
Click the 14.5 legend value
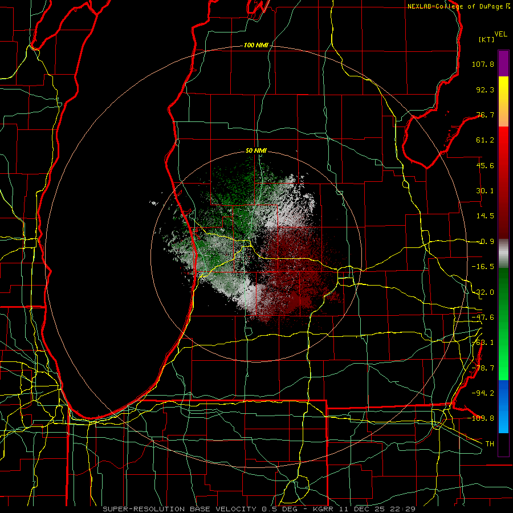485,216
